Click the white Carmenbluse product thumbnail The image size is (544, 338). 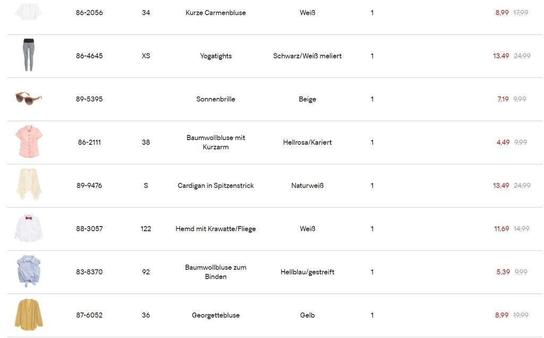(29, 12)
